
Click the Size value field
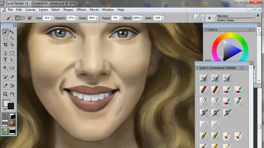pos(47,18)
